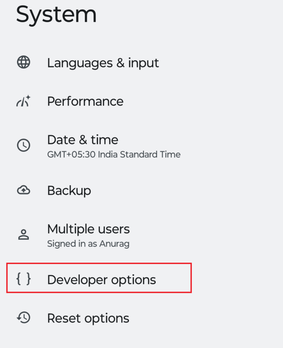Click the System page heading
283x348 pixels.
(56, 15)
